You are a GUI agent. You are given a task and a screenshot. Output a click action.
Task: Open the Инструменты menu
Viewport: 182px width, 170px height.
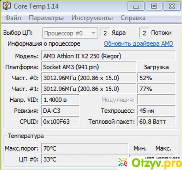(x=92, y=18)
